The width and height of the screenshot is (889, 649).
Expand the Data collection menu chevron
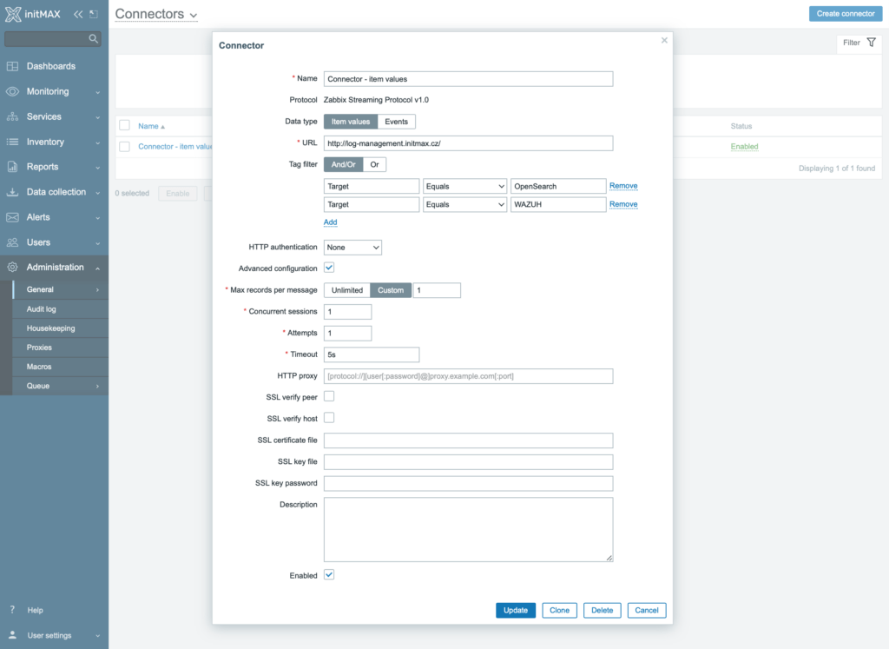[x=97, y=193]
